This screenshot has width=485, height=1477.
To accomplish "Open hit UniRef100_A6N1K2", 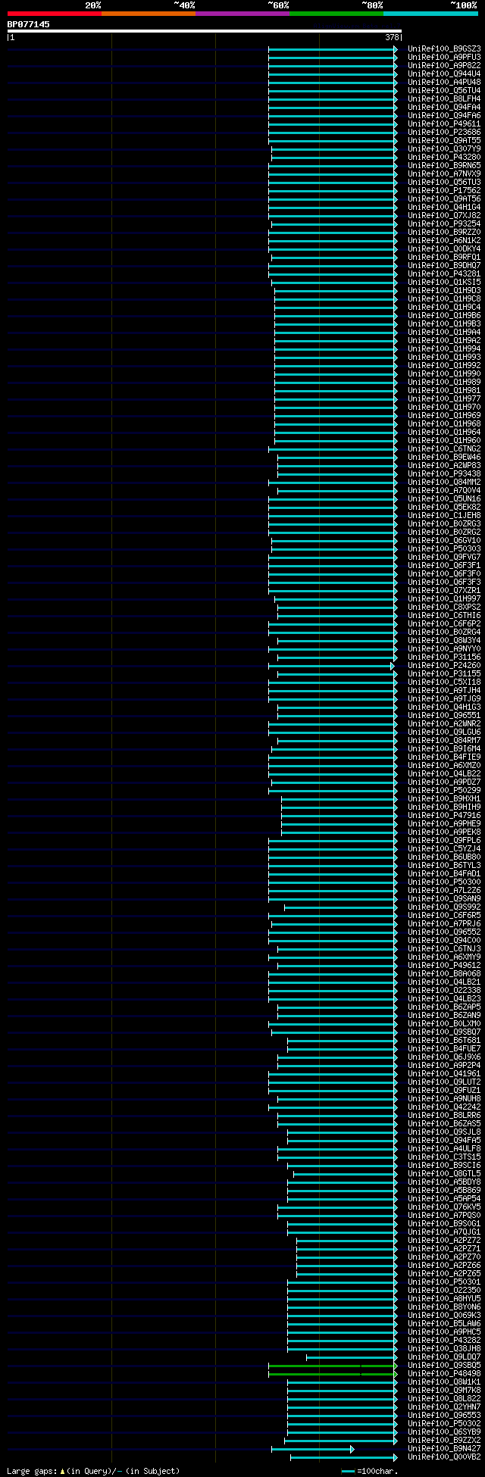I will (444, 240).
